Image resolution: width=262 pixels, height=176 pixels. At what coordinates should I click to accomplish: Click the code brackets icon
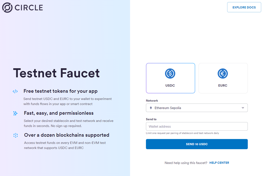(x=15, y=91)
